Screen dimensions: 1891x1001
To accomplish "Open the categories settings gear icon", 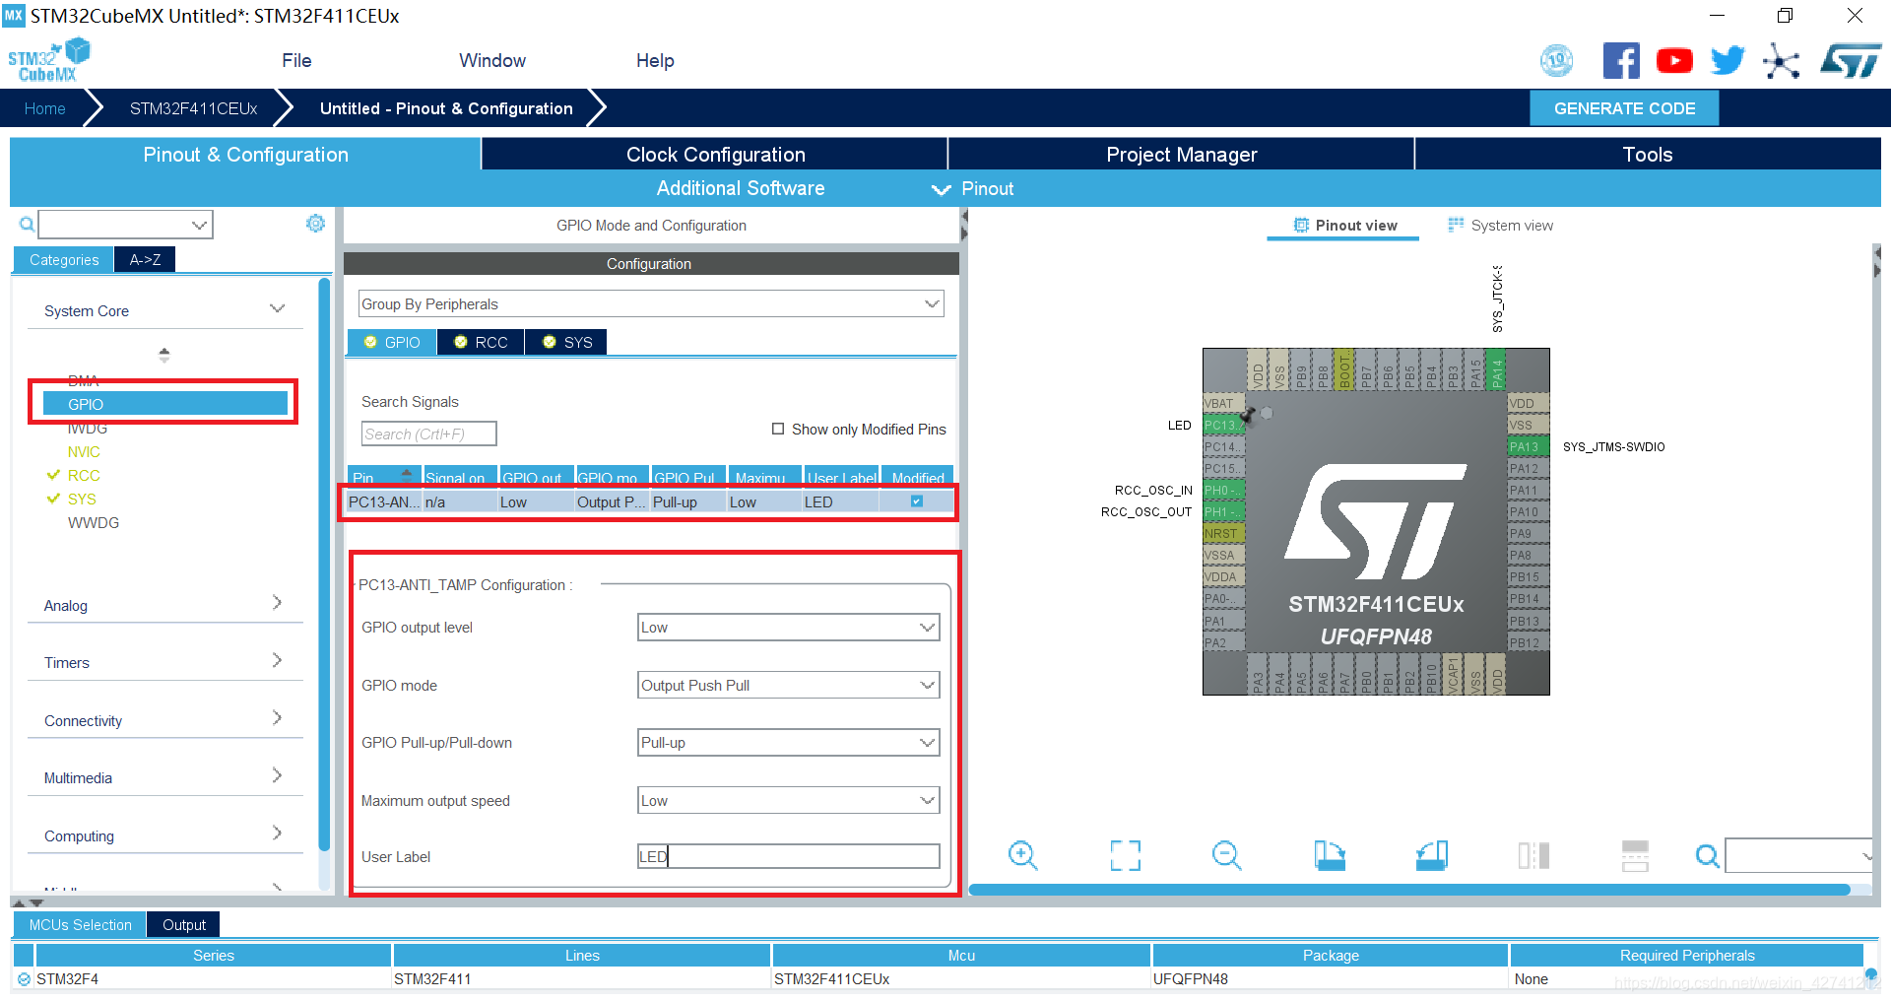I will pos(315,224).
